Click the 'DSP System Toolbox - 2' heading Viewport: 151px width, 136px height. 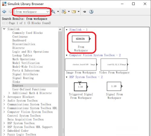coord(86,77)
